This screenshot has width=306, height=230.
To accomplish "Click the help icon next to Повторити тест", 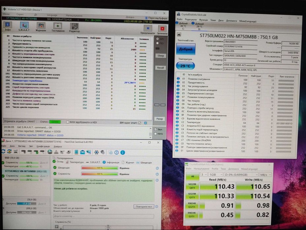I will pos(157,206).
